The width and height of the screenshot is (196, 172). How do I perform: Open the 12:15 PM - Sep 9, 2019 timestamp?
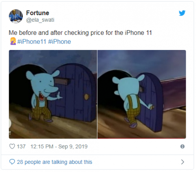(x=59, y=147)
